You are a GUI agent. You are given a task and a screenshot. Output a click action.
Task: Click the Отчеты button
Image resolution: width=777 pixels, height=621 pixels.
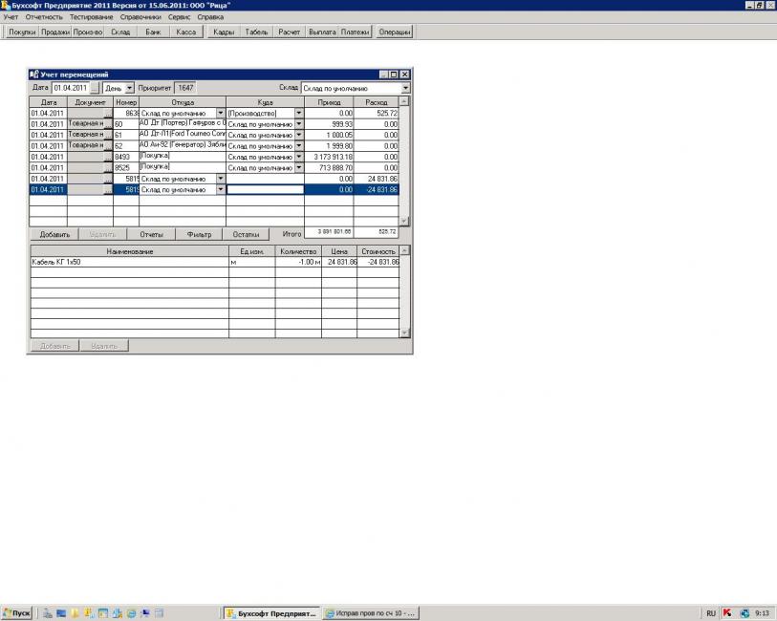151,233
